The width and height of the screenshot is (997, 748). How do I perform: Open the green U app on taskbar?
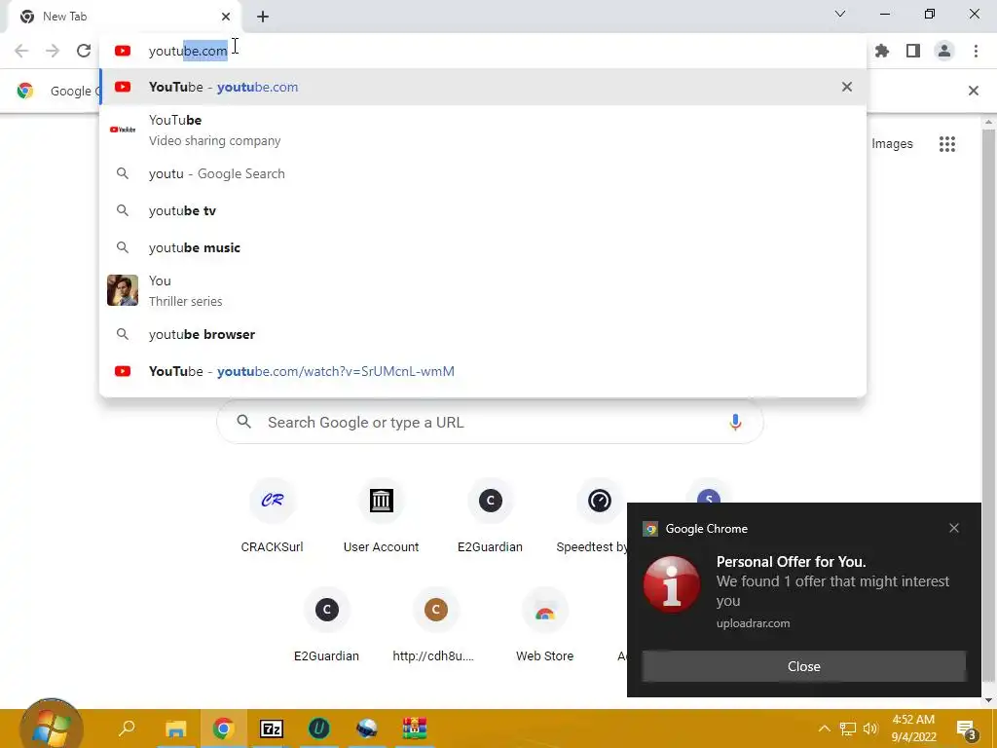pos(318,729)
